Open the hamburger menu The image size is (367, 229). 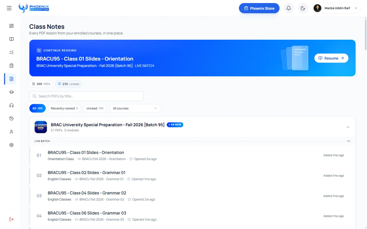tap(9, 8)
